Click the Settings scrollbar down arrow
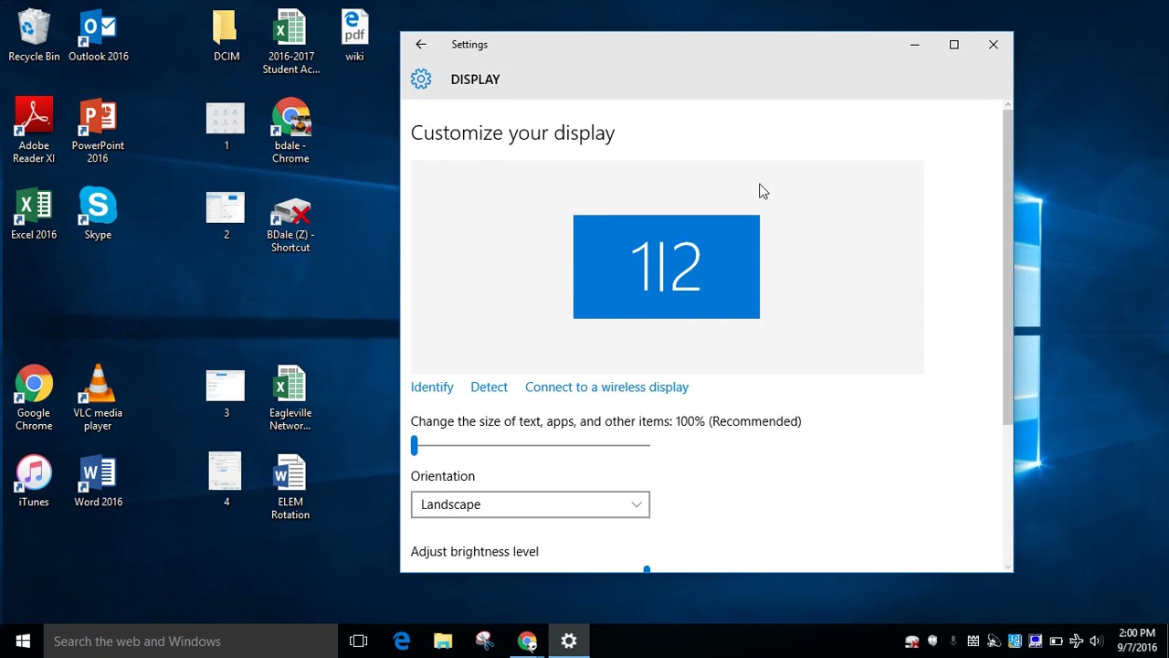 (1007, 567)
